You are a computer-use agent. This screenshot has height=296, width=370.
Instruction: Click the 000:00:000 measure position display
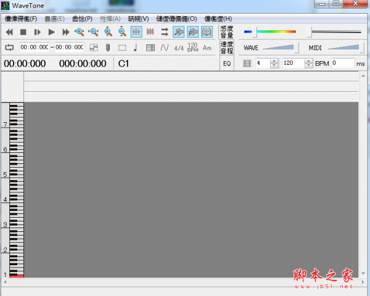83,64
